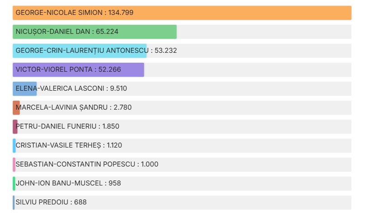Click the pink marker beside Sebastian-Constantin Popescu

14,164
